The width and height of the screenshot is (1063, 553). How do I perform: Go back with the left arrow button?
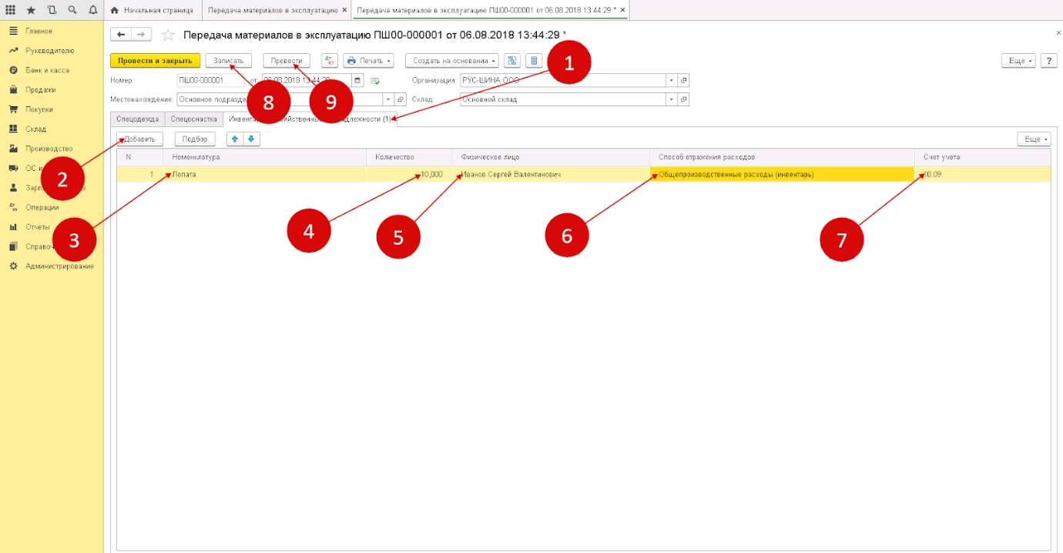pos(121,34)
